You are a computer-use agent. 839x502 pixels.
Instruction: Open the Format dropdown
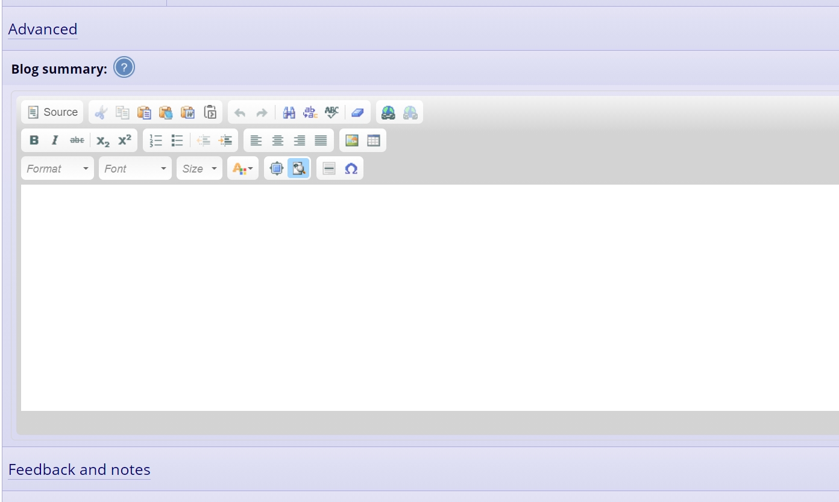58,169
